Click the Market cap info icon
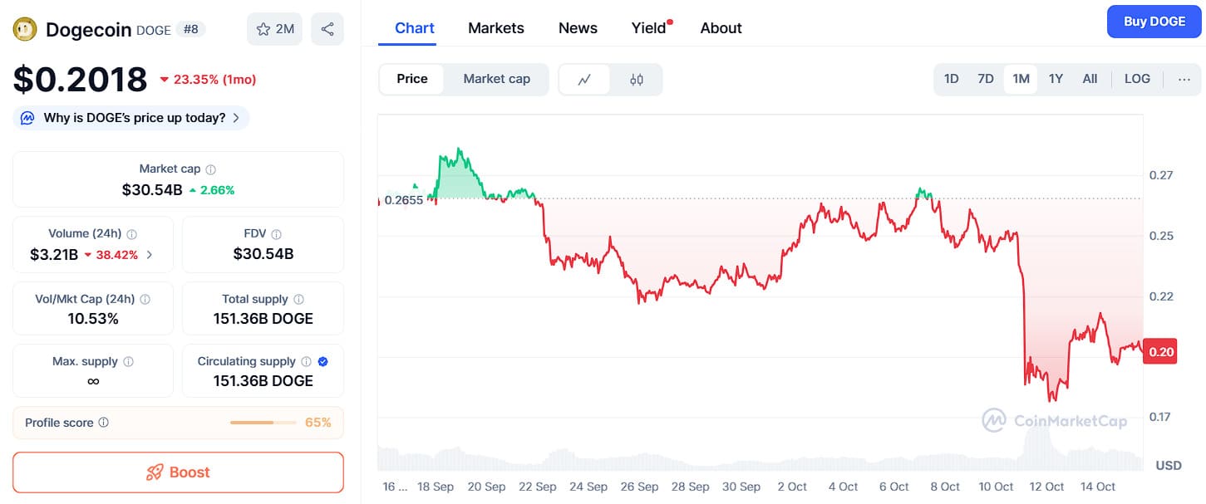Image resolution: width=1206 pixels, height=504 pixels. point(211,169)
